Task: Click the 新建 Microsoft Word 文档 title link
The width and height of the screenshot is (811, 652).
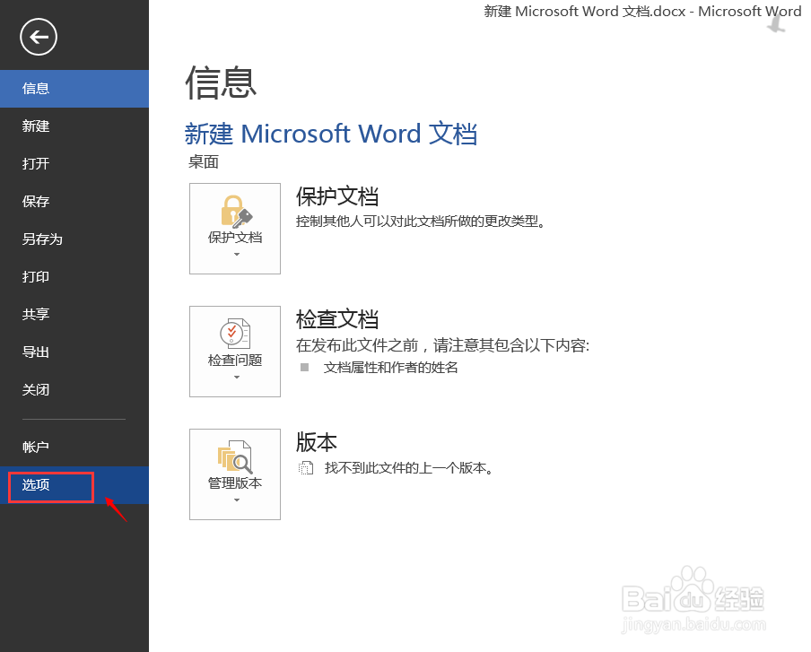Action: (x=332, y=133)
